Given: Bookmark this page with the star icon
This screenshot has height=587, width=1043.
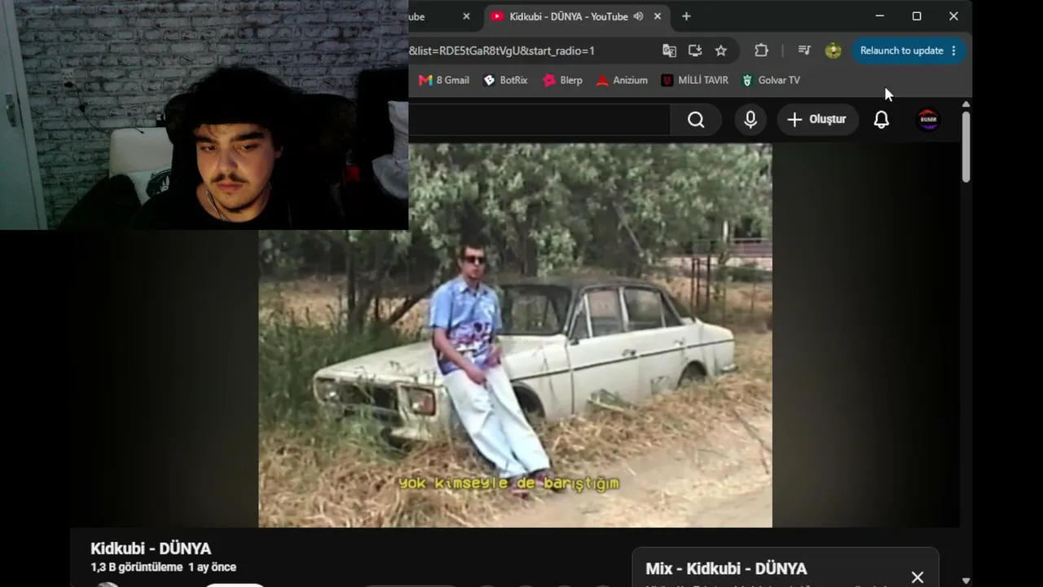Looking at the screenshot, I should click(721, 51).
